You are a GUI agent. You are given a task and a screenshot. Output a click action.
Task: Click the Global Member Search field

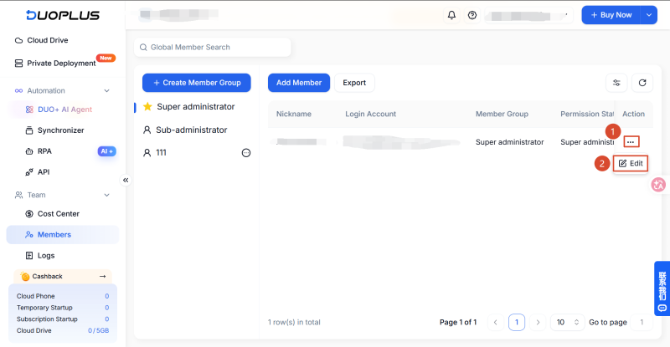click(213, 48)
